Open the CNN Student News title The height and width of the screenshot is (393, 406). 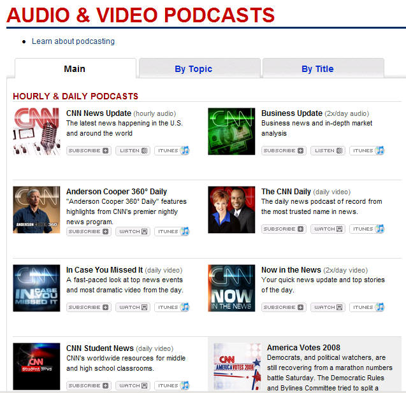click(x=99, y=348)
